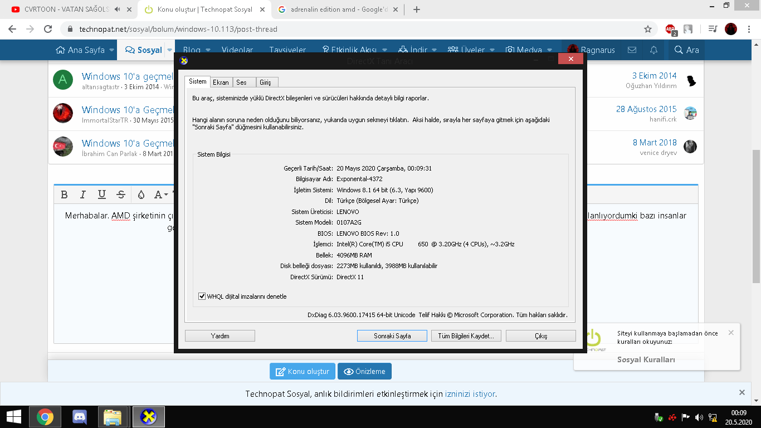Open File Explorer from the taskbar
Viewport: 761px width, 428px height.
[x=113, y=417]
